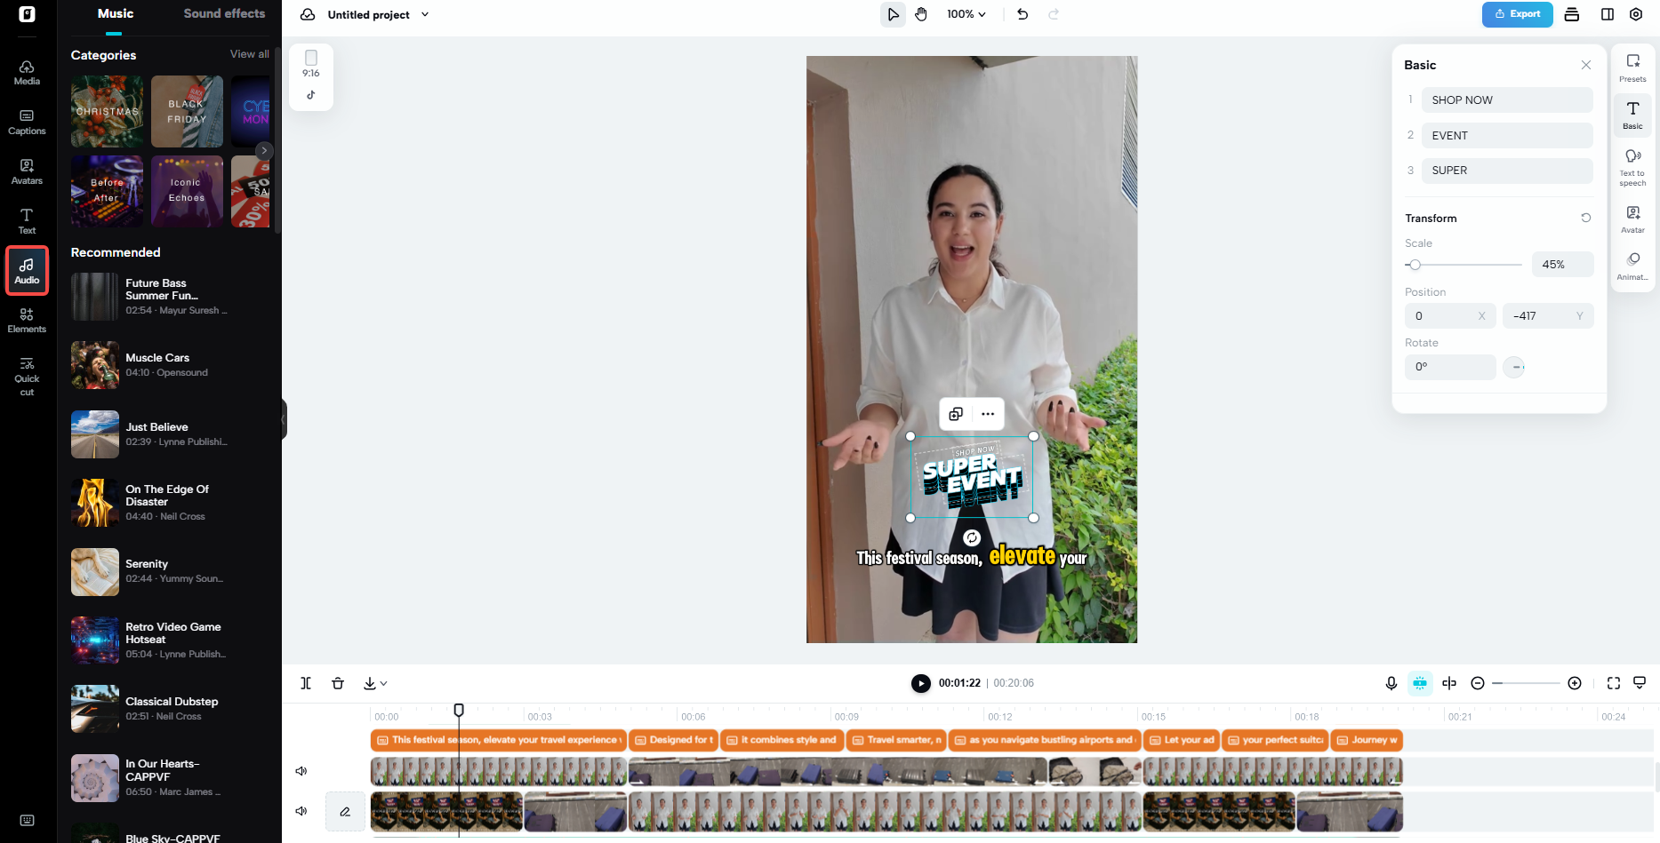
Task: Open the Media panel
Action: [x=27, y=73]
